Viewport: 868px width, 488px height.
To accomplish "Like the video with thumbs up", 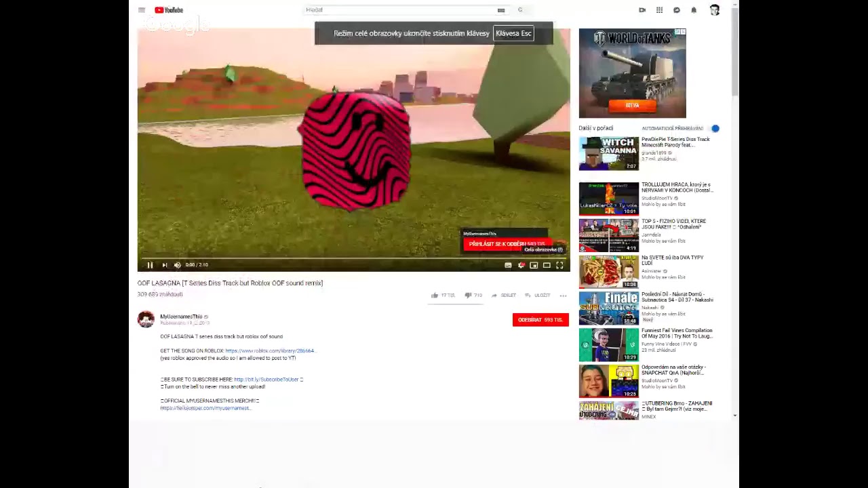I will 443,296.
